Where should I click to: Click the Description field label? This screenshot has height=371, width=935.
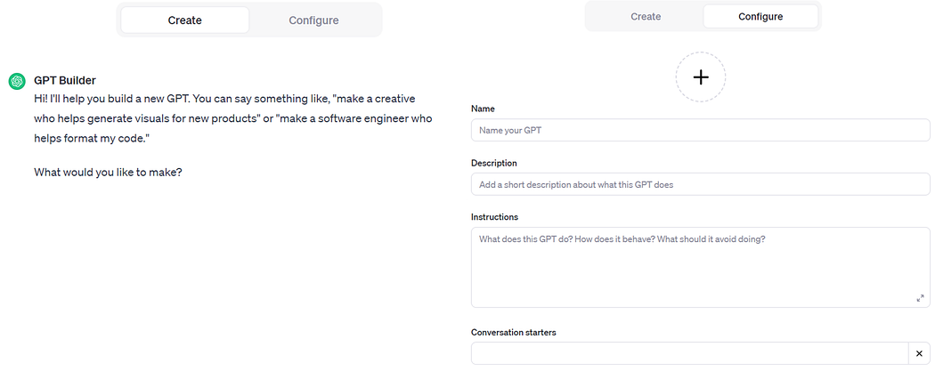pos(493,164)
